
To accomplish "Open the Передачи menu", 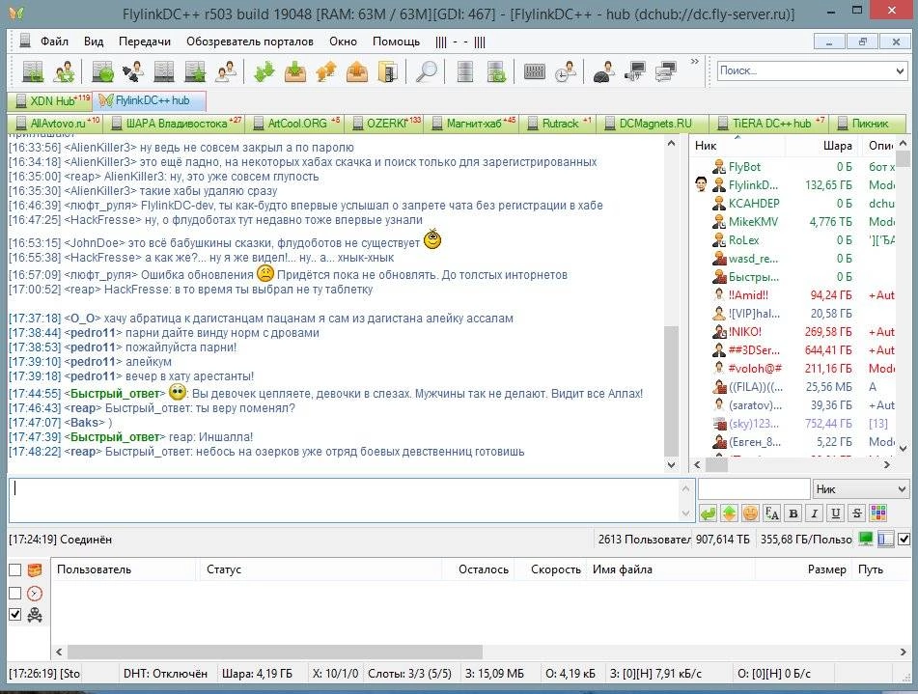I will coord(145,42).
